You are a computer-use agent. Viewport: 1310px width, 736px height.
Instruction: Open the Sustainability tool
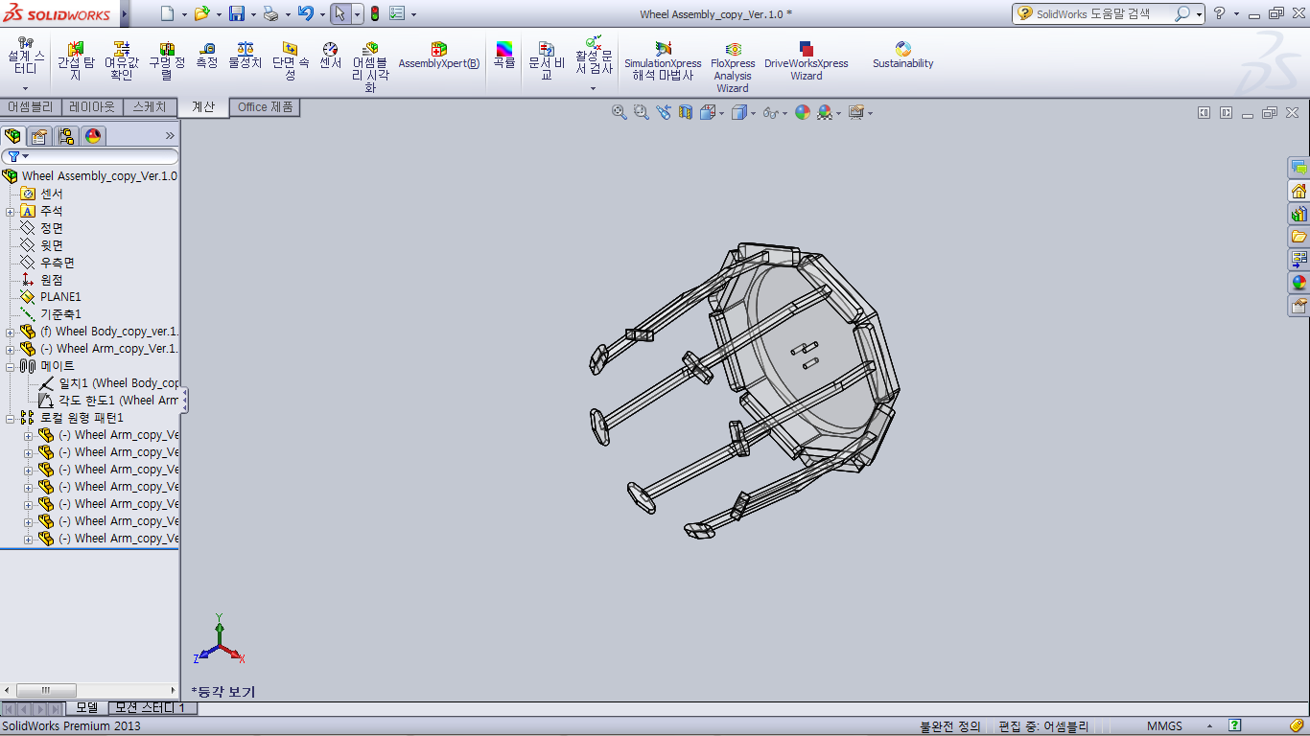(902, 56)
